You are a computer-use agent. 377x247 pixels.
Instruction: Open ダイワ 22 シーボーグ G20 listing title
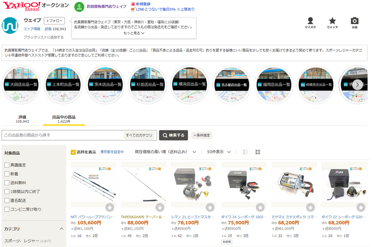344,217
